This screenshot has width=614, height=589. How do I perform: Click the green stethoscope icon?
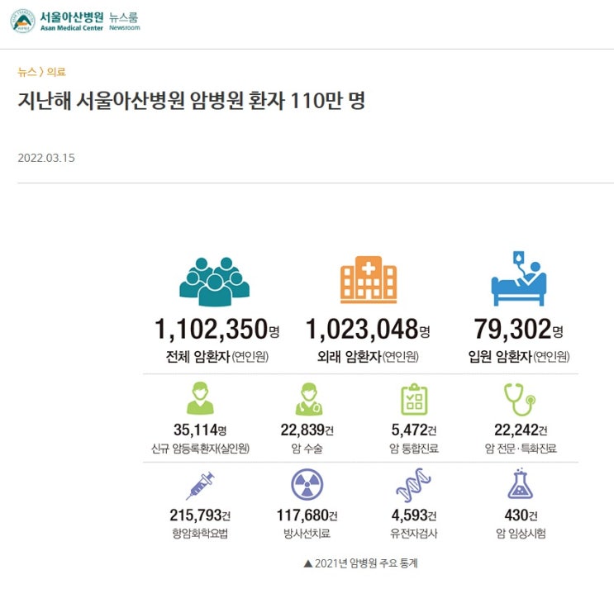click(x=520, y=399)
